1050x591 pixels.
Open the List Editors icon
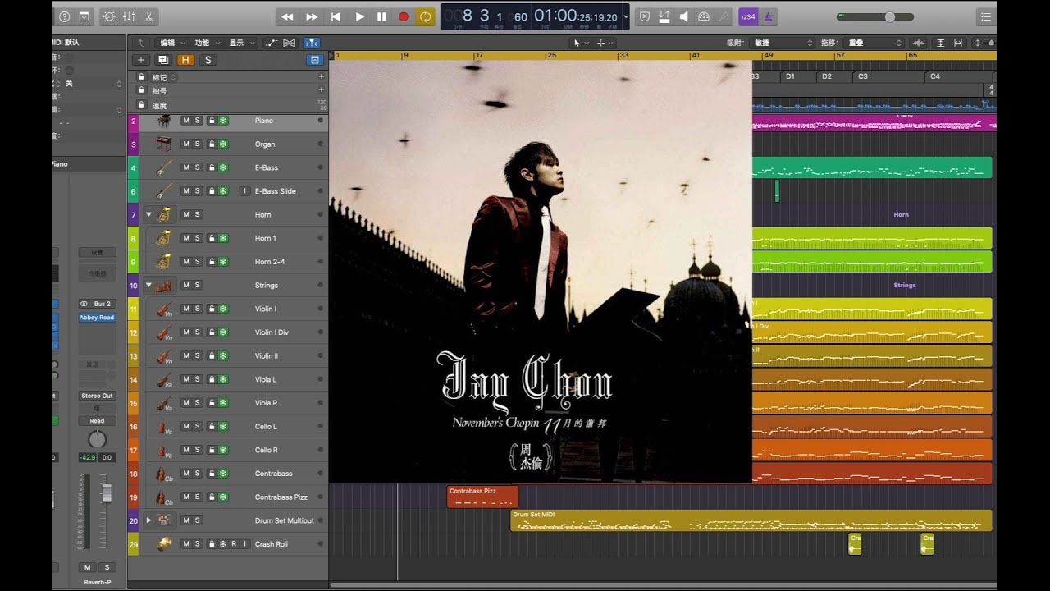(x=985, y=16)
